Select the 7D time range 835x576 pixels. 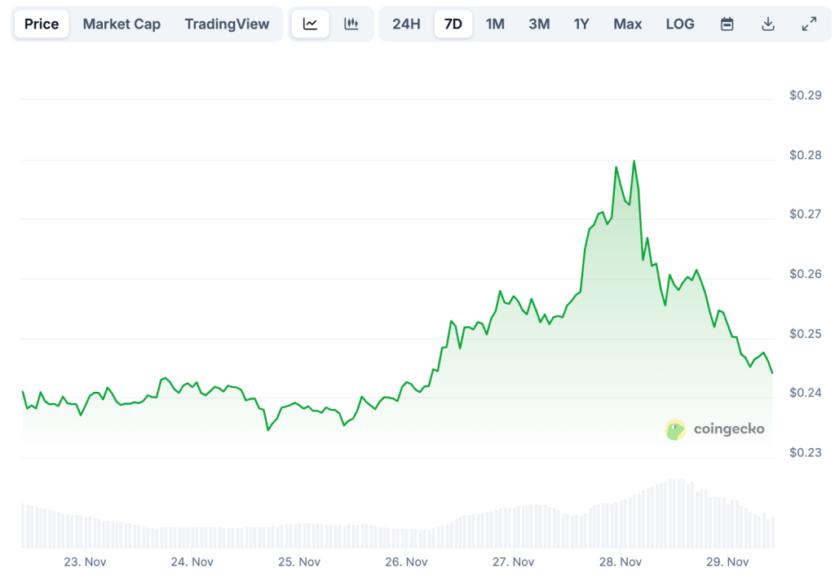pyautogui.click(x=453, y=24)
